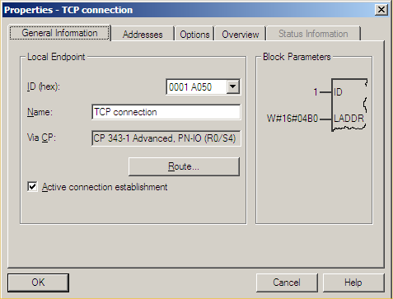Select the W#16#04B0 address value
Viewport: 393px width, 299px height.
pyautogui.click(x=292, y=119)
